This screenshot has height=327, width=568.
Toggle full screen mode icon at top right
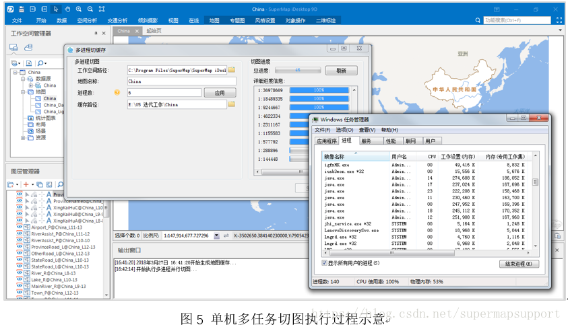point(559,20)
